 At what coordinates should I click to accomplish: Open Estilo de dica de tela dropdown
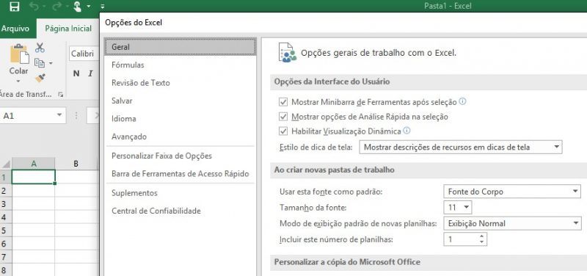[x=461, y=147]
